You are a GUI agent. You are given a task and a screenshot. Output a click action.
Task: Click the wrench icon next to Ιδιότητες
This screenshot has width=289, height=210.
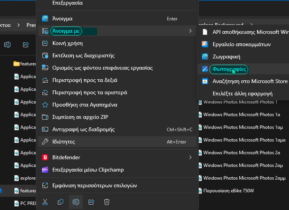45,142
